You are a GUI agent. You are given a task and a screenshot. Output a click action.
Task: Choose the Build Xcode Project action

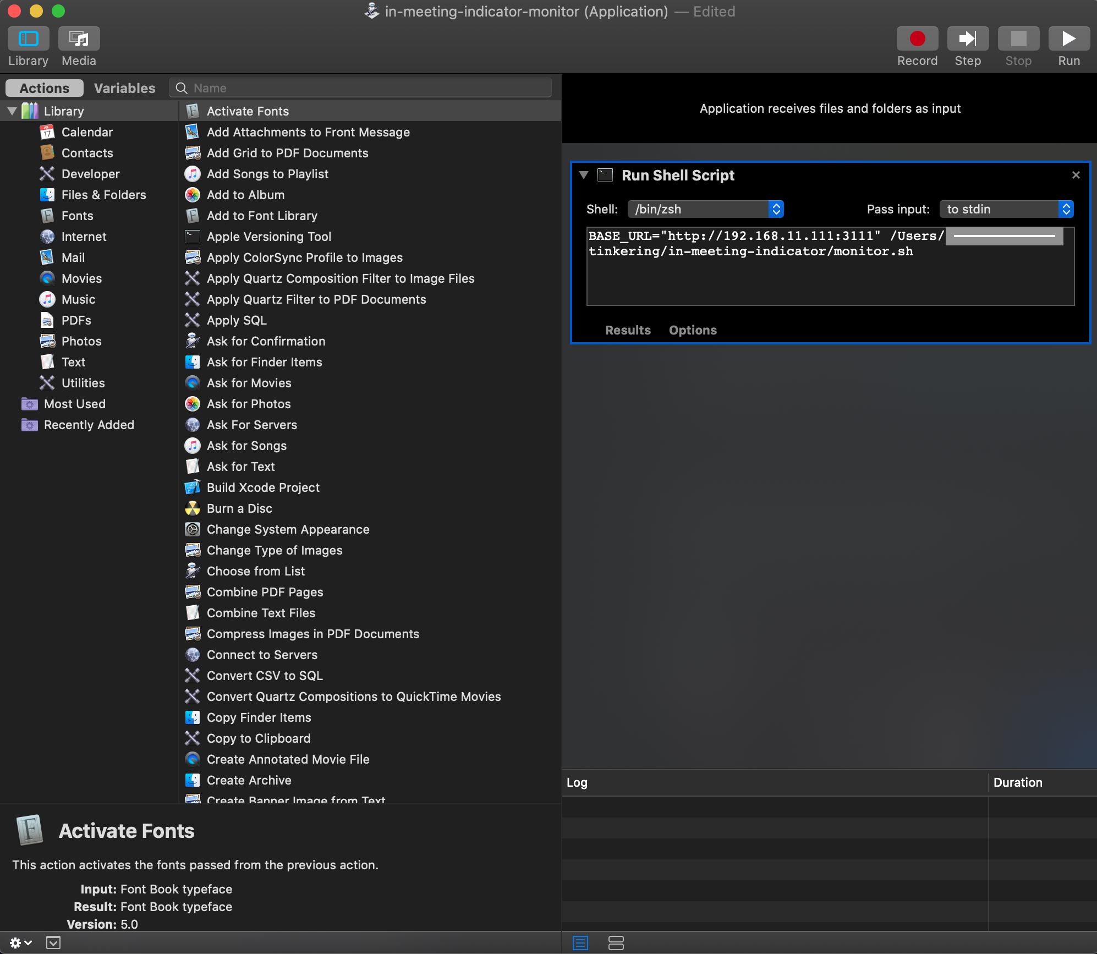point(263,487)
